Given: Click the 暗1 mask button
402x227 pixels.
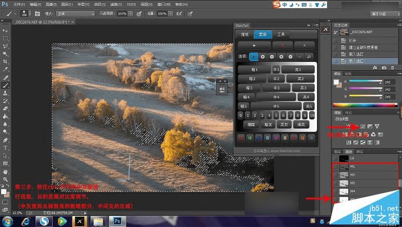Looking at the screenshot, I should (254, 69).
